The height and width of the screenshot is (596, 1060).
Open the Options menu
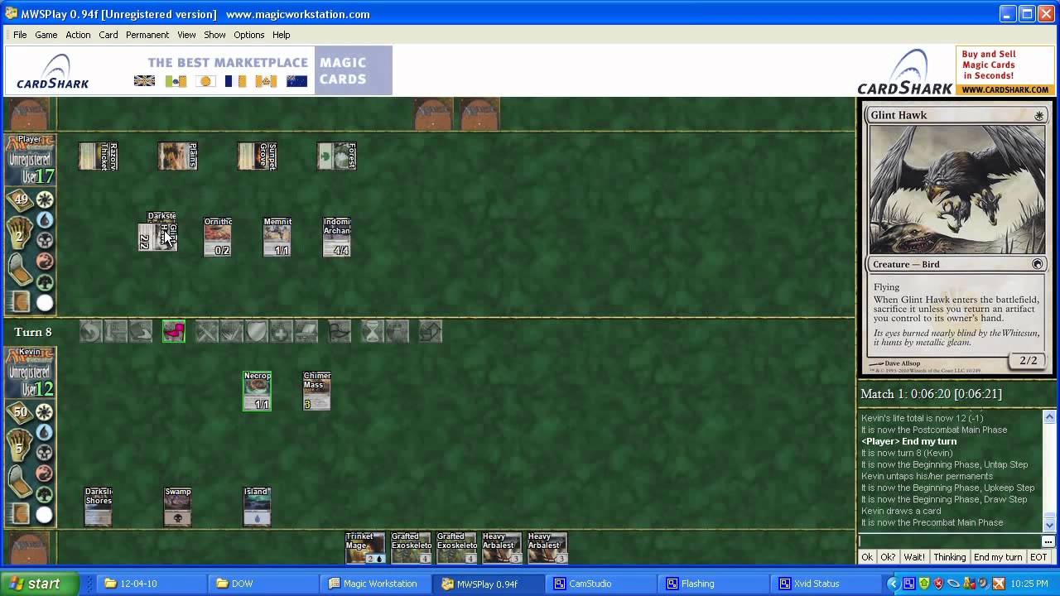coord(248,35)
